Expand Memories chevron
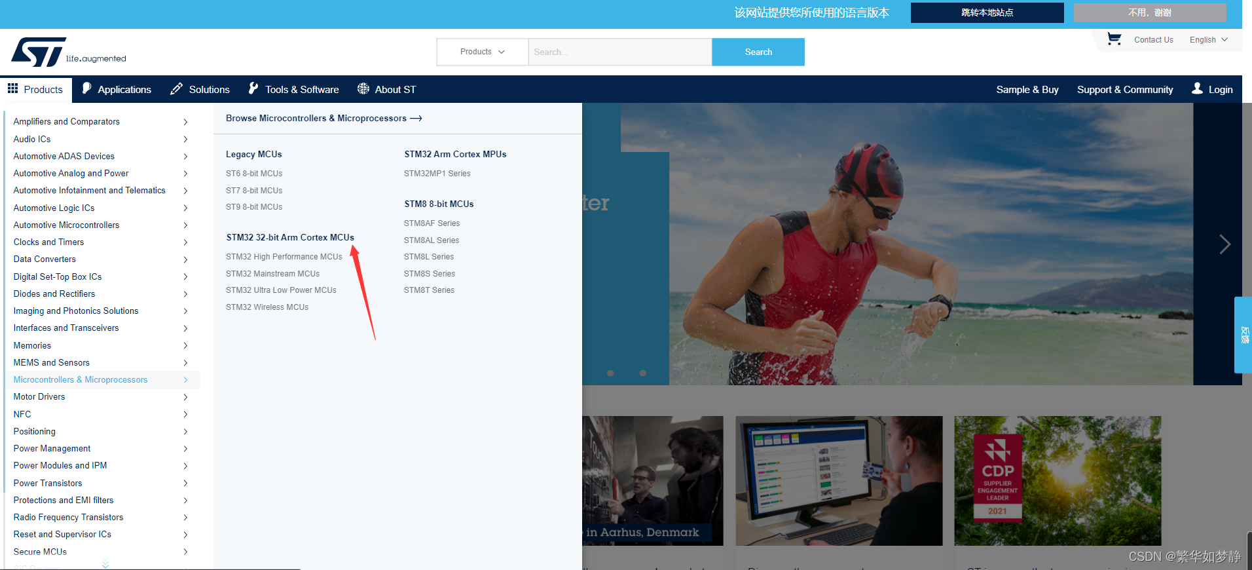Viewport: 1252px width, 570px height. tap(185, 345)
